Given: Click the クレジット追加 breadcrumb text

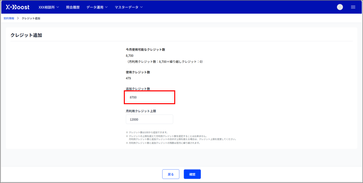Looking at the screenshot, I should click(x=31, y=18).
